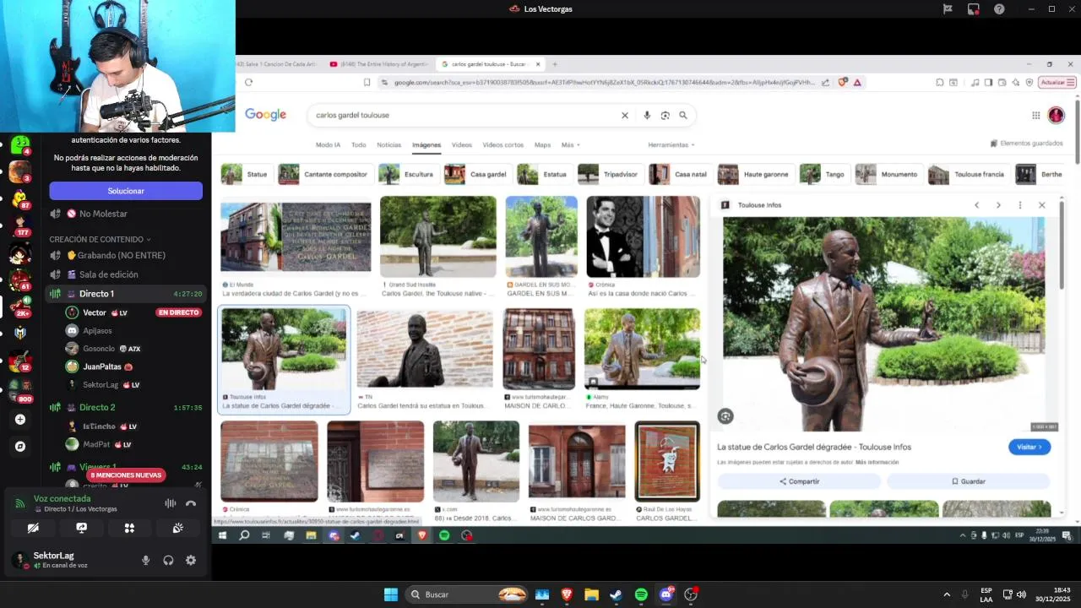Viewport: 1081px width, 608px height.
Task: Collapse the CREACIÓN DE CONTENIDO category
Action: (100, 239)
